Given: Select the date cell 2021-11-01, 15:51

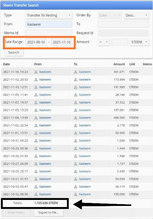Looking at the screenshot, I should click(16, 133).
